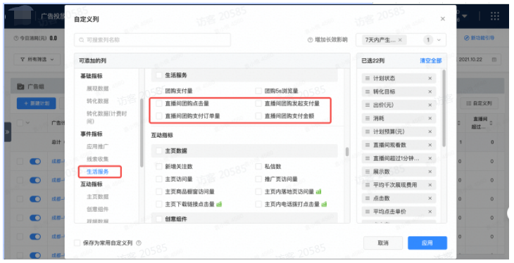514x263 pixels.
Task: Remove 计划预算(元) from selected columns
Action: click(430, 131)
